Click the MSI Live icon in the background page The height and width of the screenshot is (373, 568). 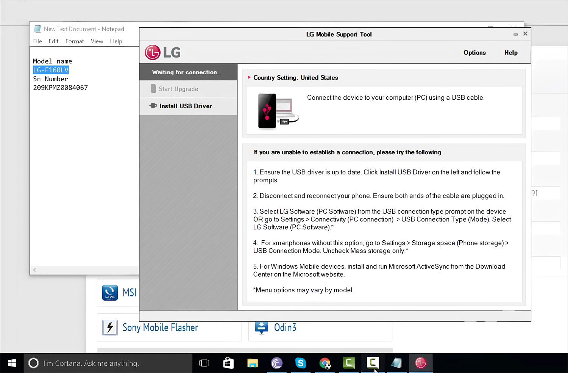pos(110,293)
